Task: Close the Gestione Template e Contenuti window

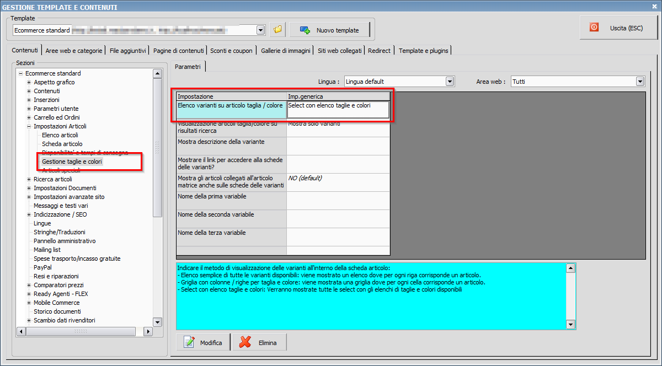Action: coord(654,7)
